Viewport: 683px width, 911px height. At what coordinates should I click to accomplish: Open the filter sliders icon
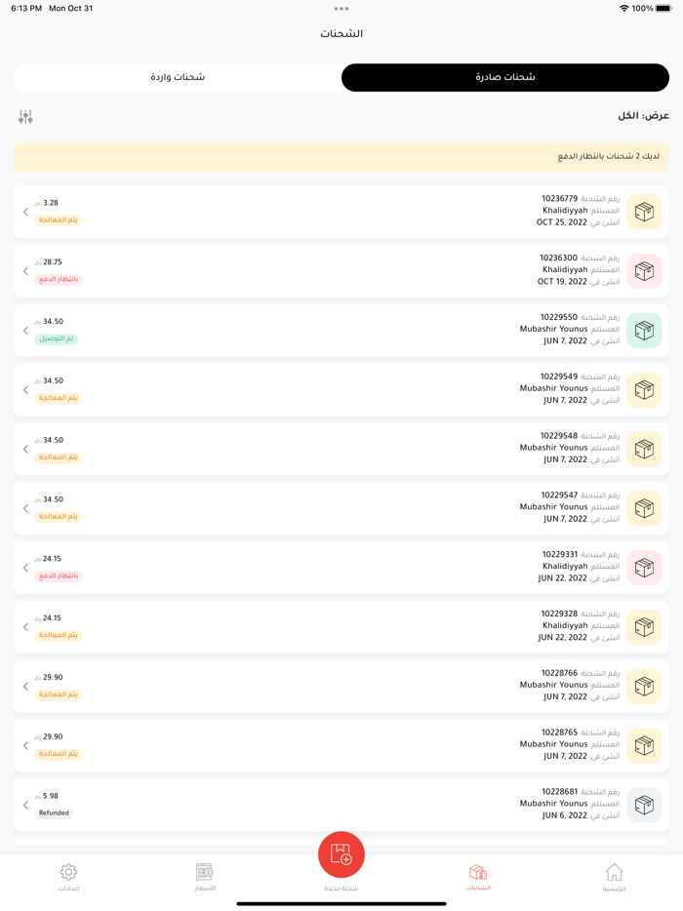25,117
